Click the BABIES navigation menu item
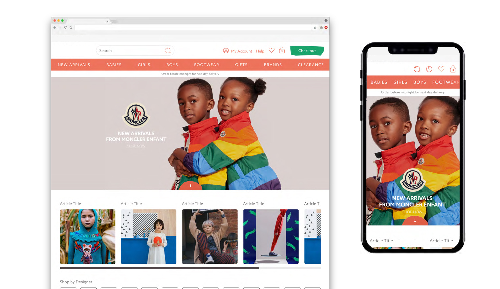This screenshot has height=289, width=500. [114, 64]
